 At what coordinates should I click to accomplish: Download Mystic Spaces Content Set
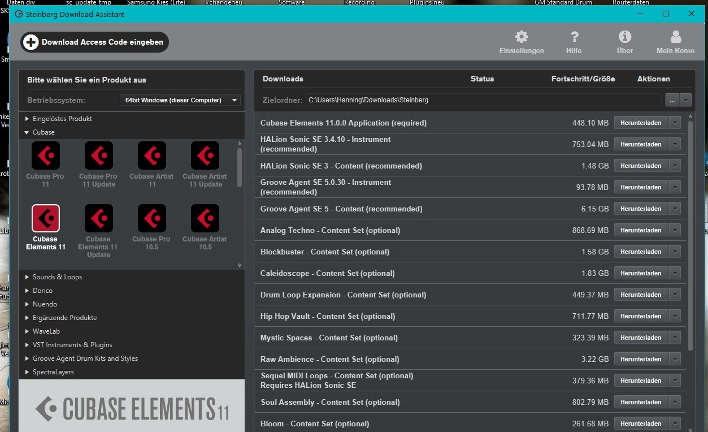[641, 338]
